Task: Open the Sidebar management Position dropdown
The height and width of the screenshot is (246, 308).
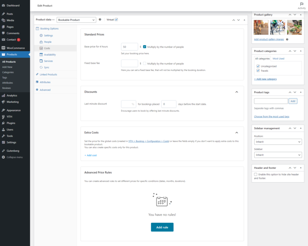Action: click(x=278, y=142)
